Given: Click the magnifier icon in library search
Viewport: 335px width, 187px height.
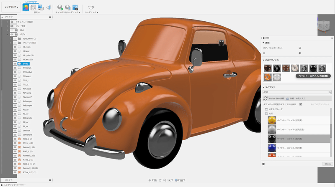Looking at the screenshot, I should click(x=330, y=92).
